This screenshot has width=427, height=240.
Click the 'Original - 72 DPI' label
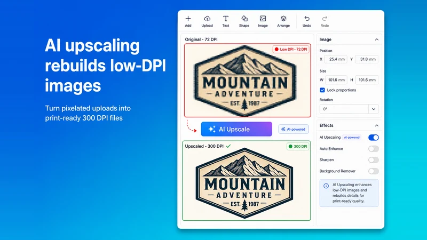pos(201,39)
